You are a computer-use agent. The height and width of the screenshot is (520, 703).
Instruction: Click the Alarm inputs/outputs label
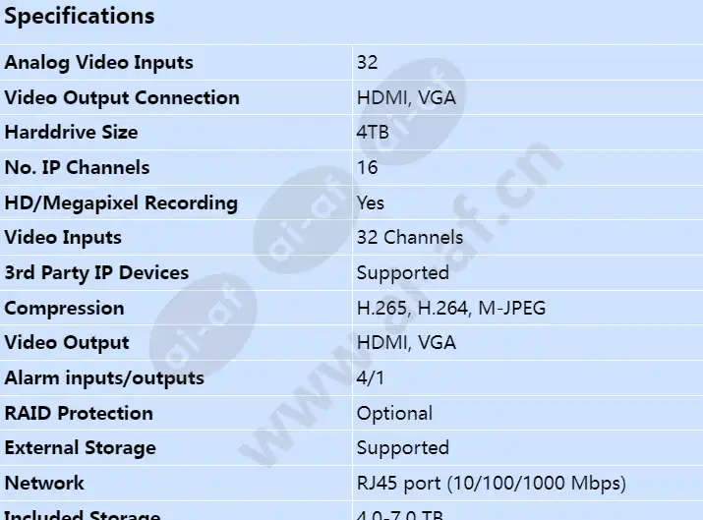click(104, 378)
